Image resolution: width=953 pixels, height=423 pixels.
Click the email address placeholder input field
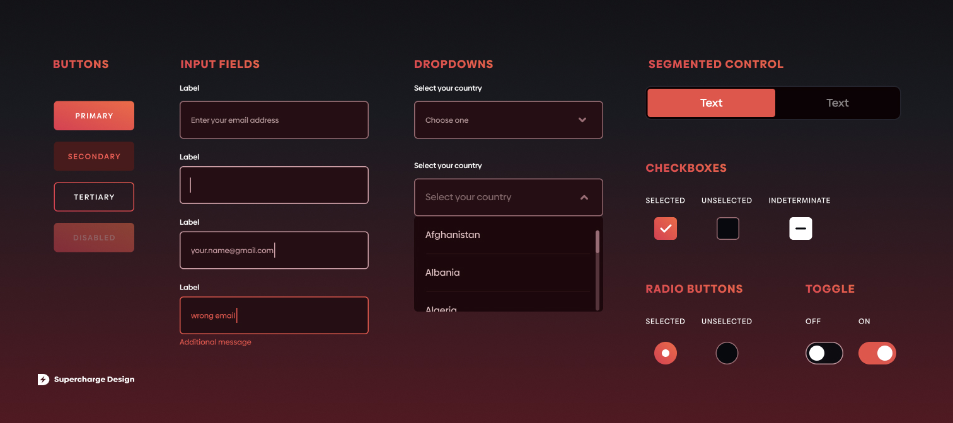(x=274, y=120)
